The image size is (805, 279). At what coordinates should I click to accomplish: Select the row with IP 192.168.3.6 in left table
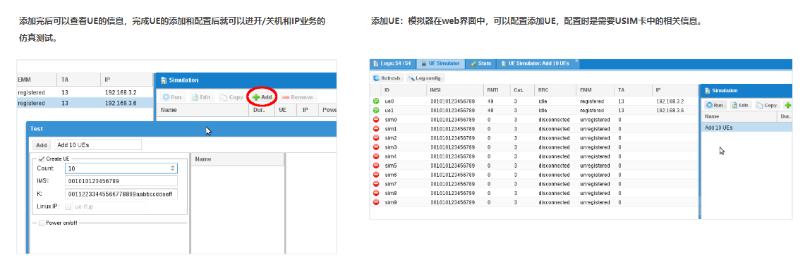tap(85, 103)
